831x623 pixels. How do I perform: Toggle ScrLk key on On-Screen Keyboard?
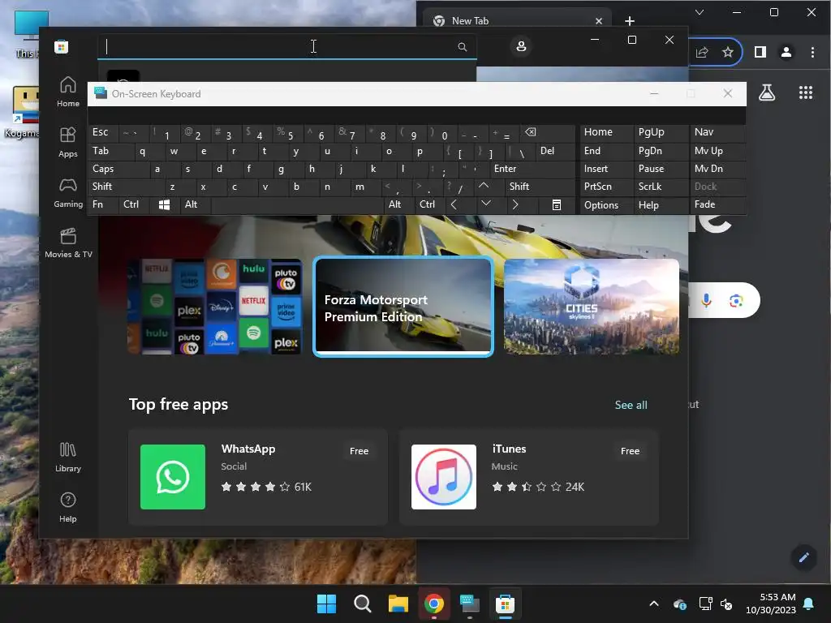(x=661, y=187)
